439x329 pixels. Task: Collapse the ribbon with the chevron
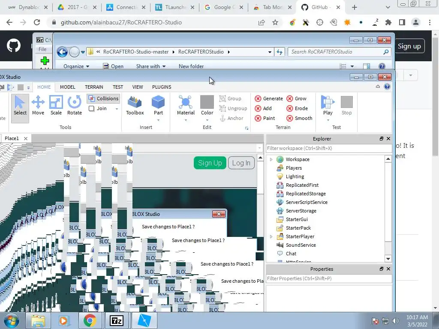(x=378, y=87)
